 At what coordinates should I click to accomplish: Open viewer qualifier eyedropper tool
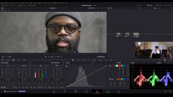click(3, 57)
